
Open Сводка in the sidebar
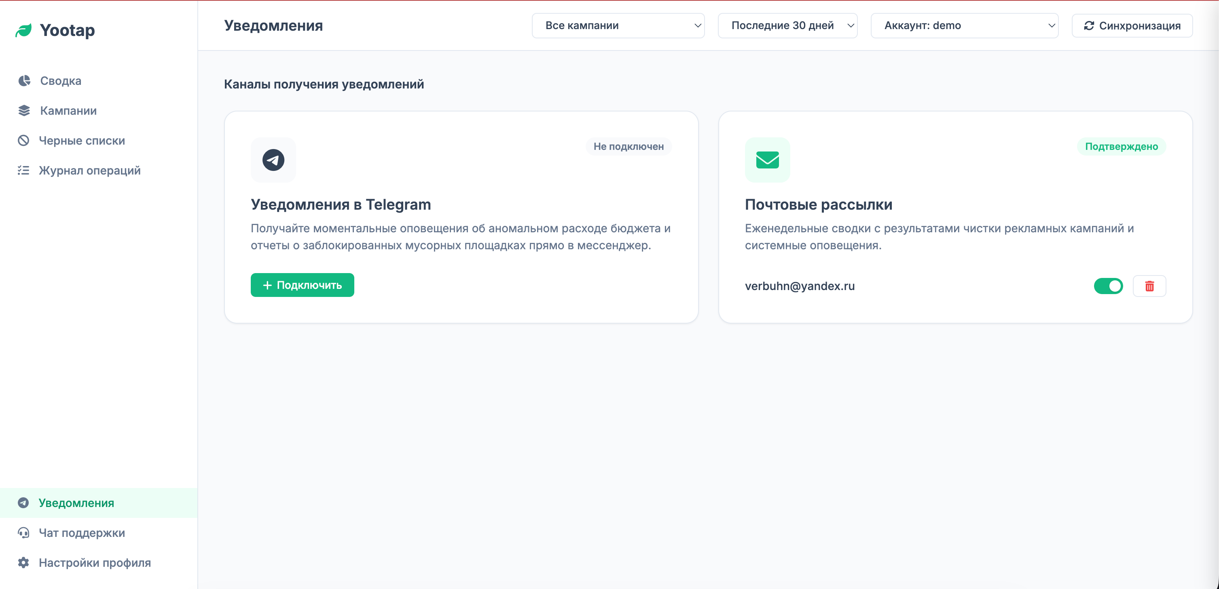coord(98,81)
